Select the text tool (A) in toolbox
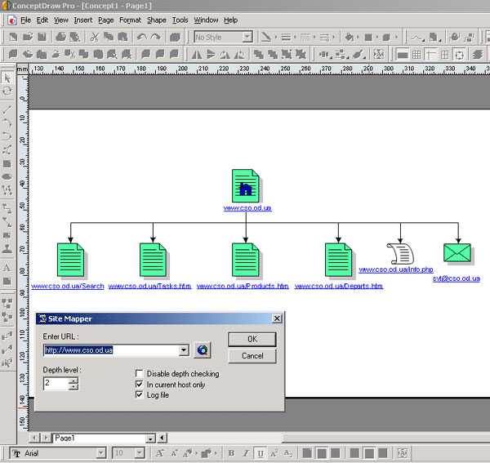This screenshot has width=490, height=463. [7, 268]
